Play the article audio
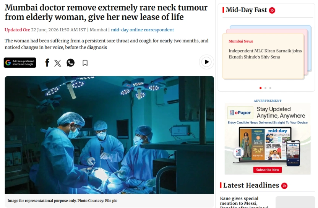 click(x=206, y=62)
